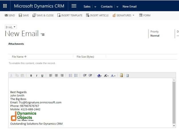Open the Signatures dropdown
The image size is (179, 129).
pos(123,15)
